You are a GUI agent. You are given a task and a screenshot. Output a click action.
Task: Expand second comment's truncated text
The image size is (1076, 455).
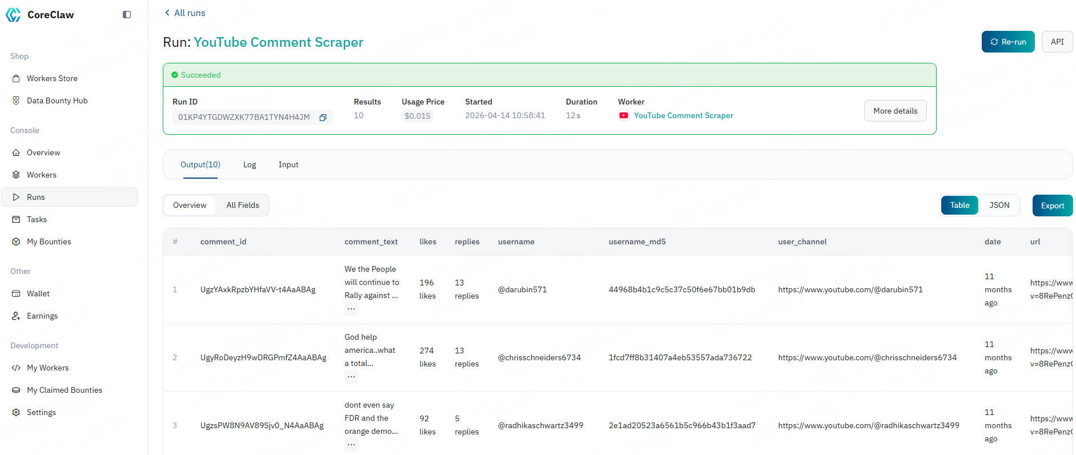[351, 377]
